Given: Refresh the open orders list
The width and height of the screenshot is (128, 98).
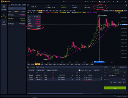Looking at the screenshot, I should click(97, 70).
